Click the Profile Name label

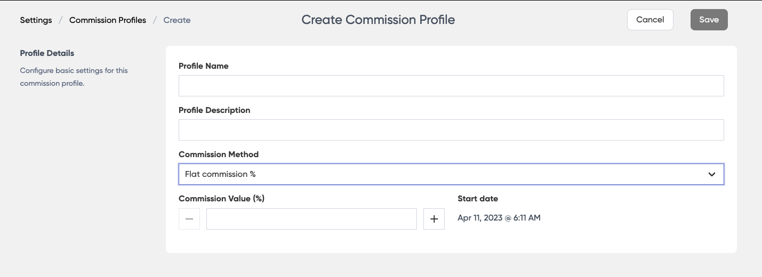pyautogui.click(x=203, y=66)
